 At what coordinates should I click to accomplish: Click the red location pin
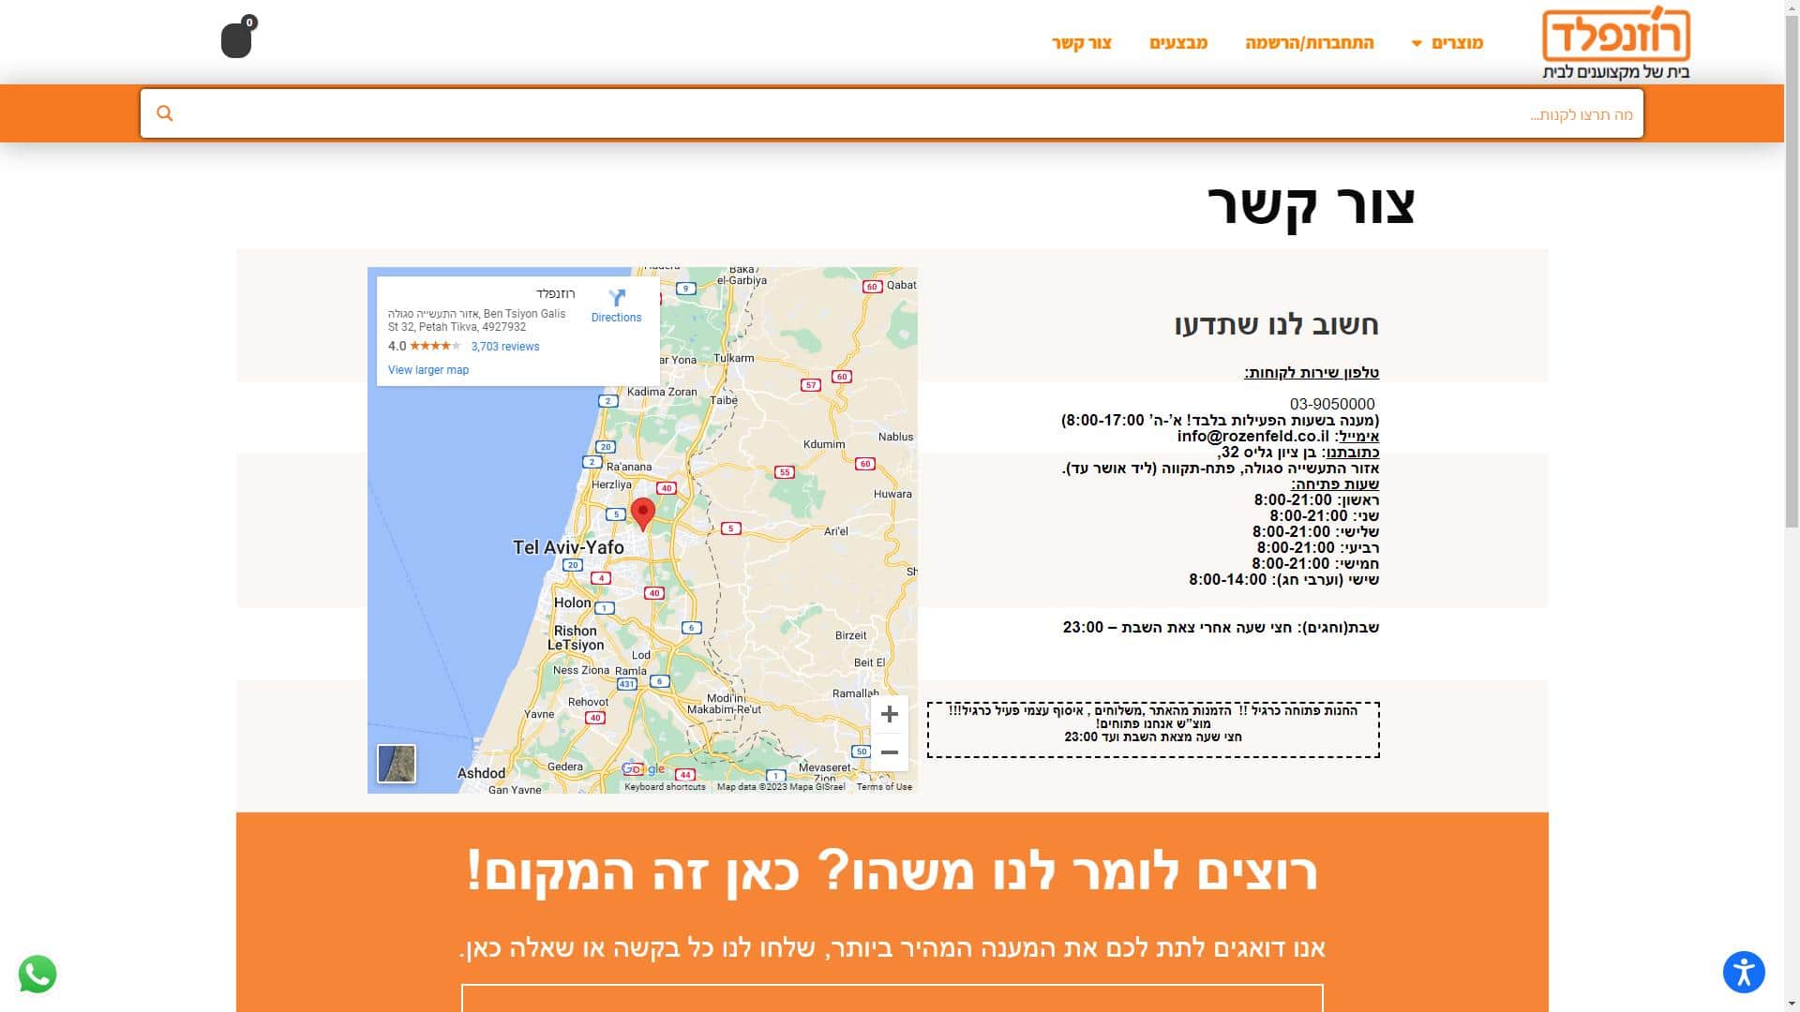pos(642,514)
